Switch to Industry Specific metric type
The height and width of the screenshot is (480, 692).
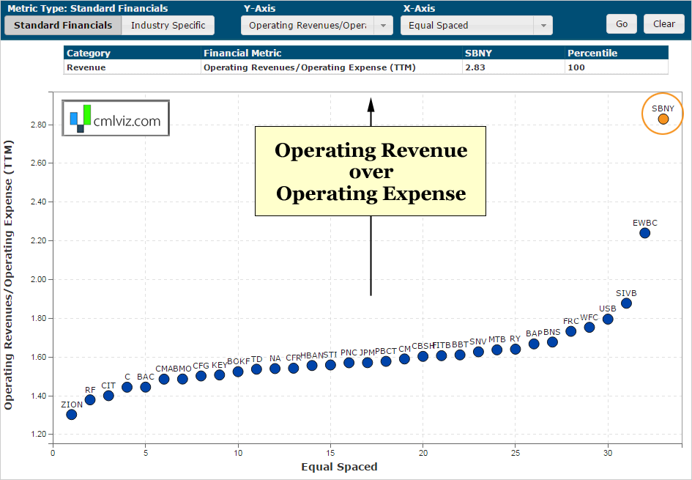pos(168,25)
